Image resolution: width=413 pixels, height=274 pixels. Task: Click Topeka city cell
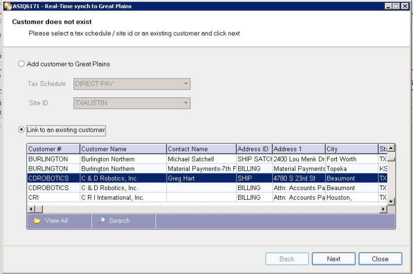[x=352, y=169]
